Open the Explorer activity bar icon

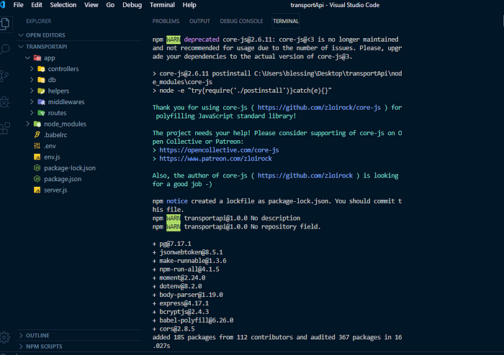(x=4, y=24)
